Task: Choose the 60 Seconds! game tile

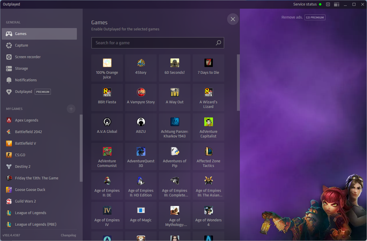Action: point(175,68)
